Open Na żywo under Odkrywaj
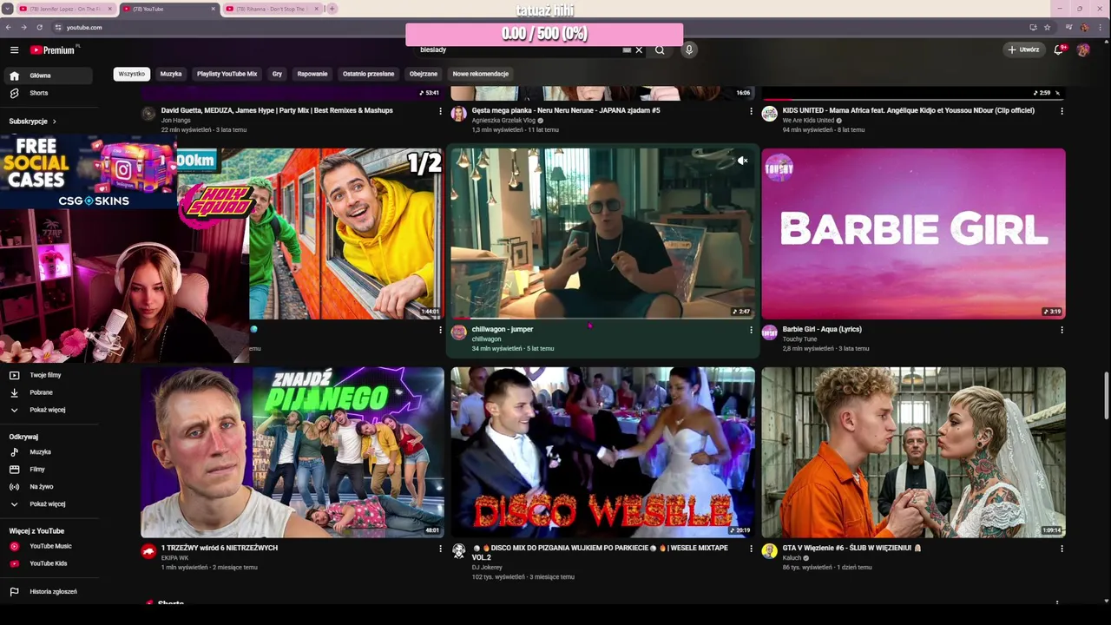 point(48,487)
